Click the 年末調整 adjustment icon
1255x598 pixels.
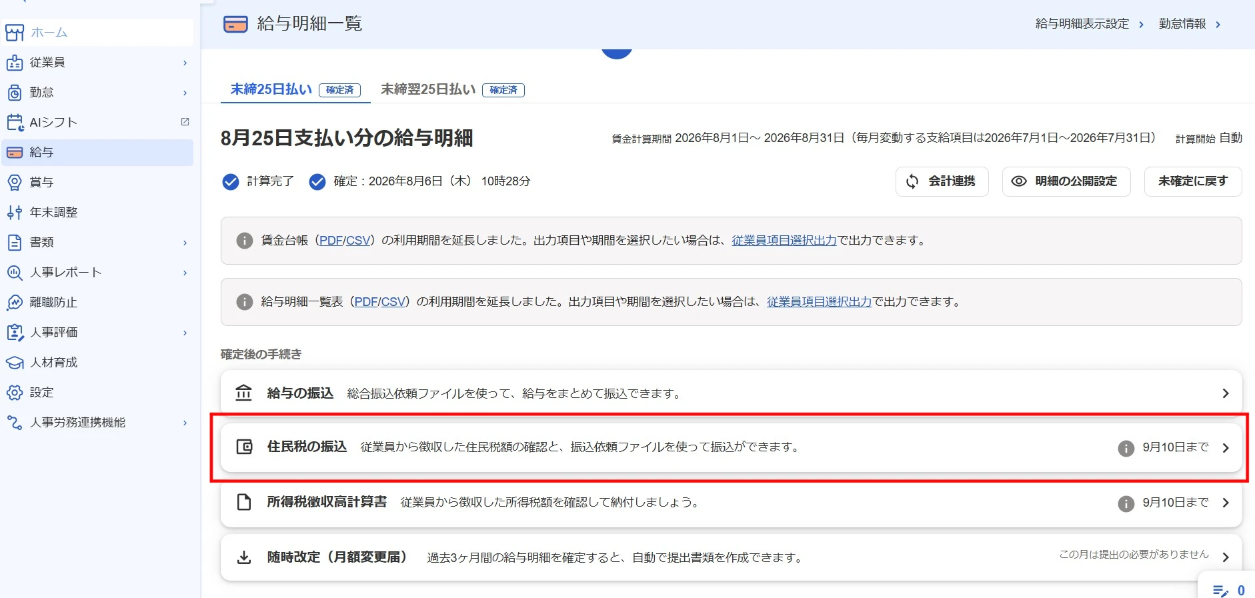click(15, 213)
